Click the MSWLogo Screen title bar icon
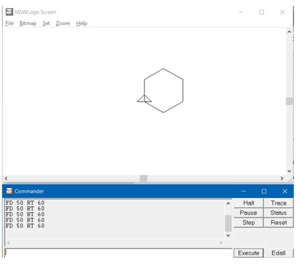Viewport: 300px width, 269px height. pyautogui.click(x=9, y=12)
